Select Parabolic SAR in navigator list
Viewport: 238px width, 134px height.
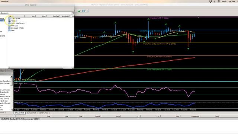[x=4, y=101]
